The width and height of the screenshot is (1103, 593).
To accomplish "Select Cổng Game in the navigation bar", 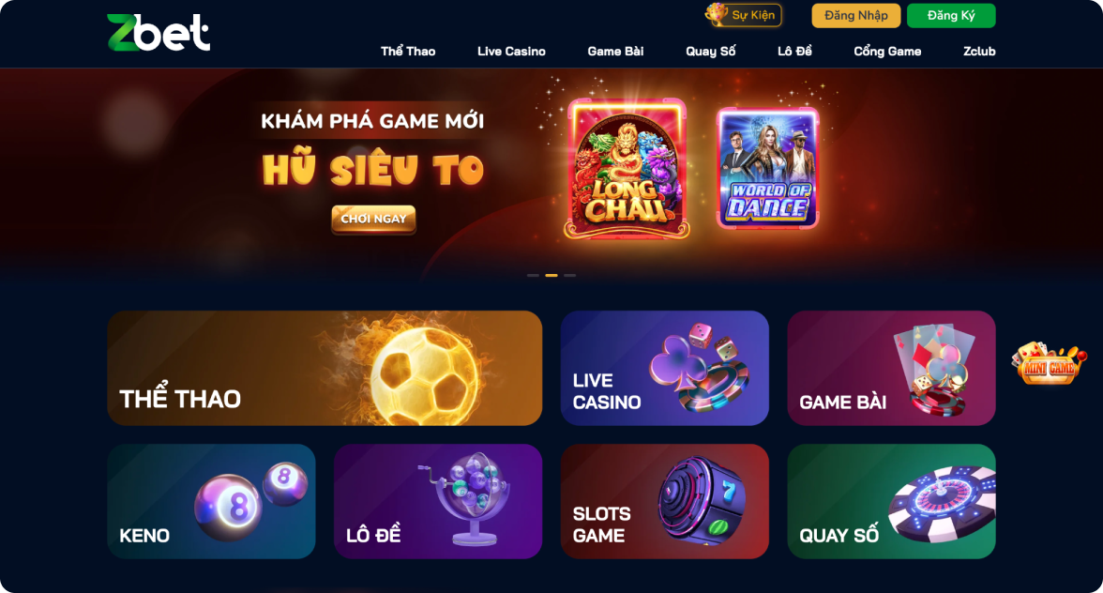I will 887,52.
